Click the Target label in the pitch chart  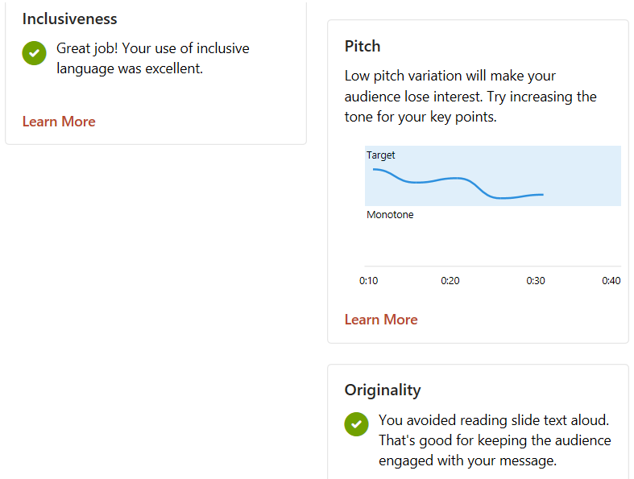pos(381,155)
